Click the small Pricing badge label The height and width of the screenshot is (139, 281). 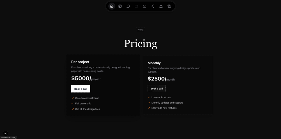(x=140, y=30)
